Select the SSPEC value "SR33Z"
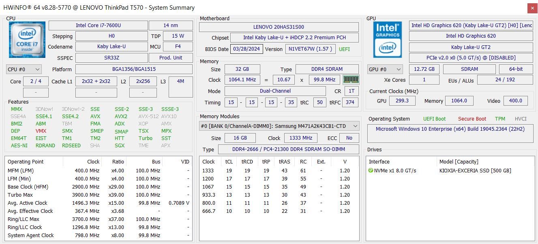The height and width of the screenshot is (244, 538). (x=111, y=58)
